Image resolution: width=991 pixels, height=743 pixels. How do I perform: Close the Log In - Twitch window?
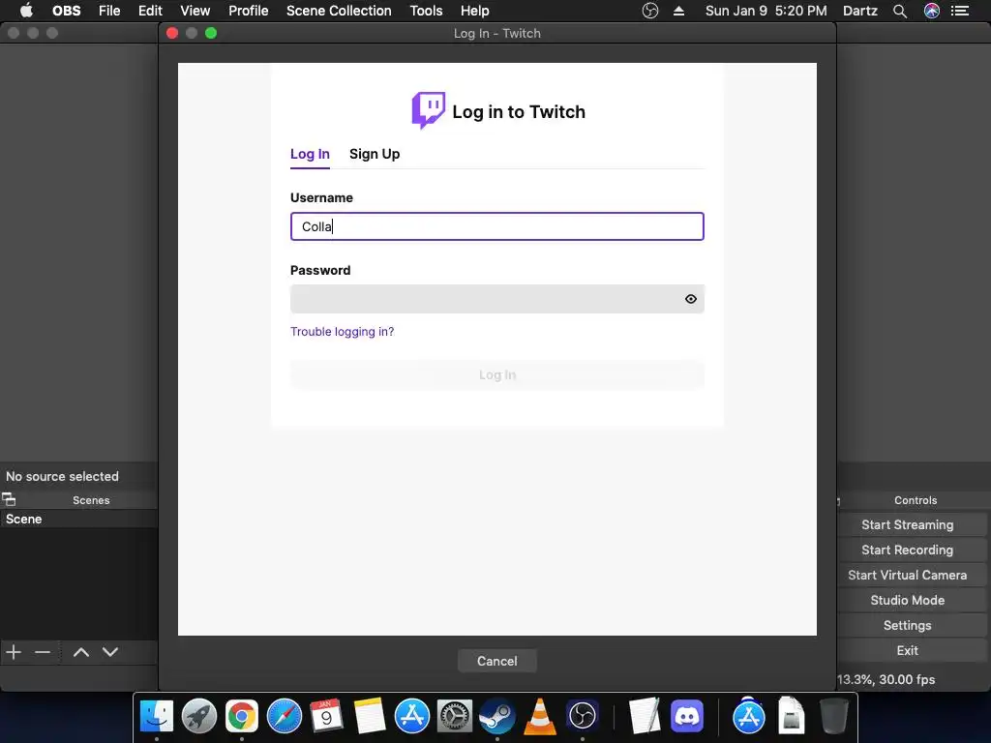coord(172,33)
